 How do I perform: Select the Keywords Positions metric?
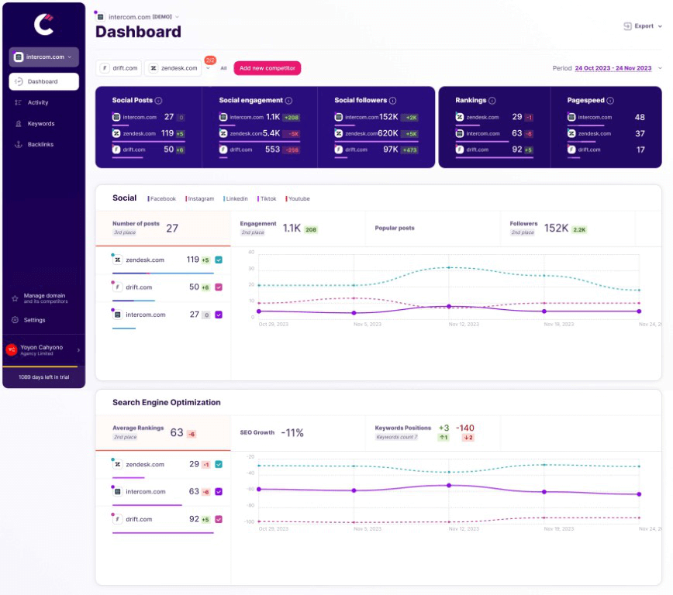(433, 433)
